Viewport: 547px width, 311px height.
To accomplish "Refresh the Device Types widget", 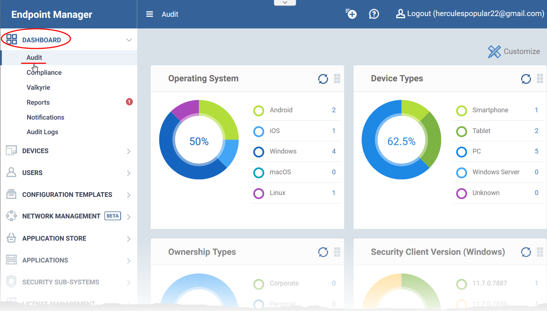I will [525, 79].
